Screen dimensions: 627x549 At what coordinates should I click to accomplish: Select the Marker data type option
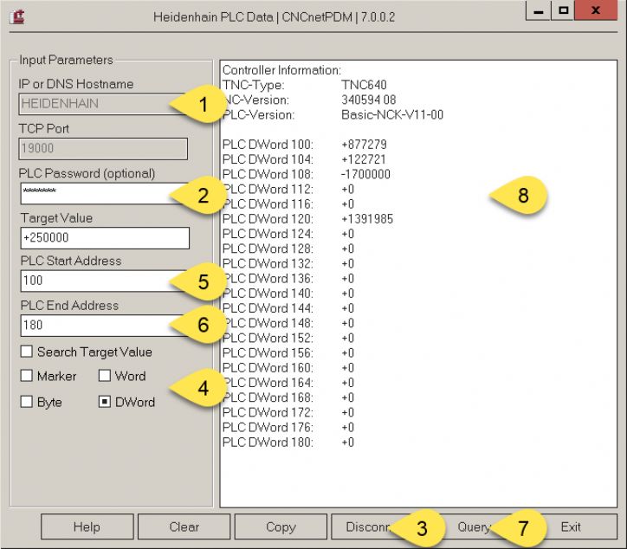click(x=27, y=377)
